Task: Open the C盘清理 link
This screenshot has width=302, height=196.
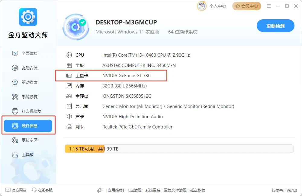Action: (135, 190)
